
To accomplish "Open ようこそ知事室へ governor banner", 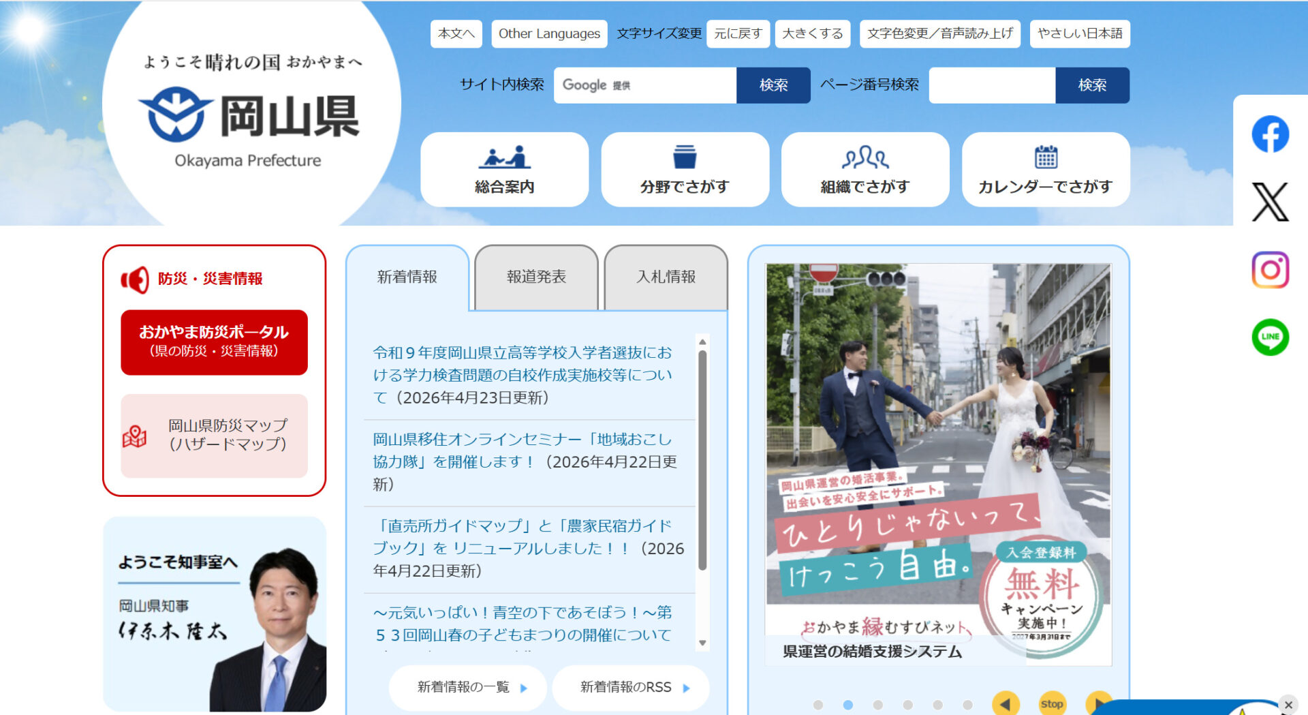I will (x=214, y=614).
